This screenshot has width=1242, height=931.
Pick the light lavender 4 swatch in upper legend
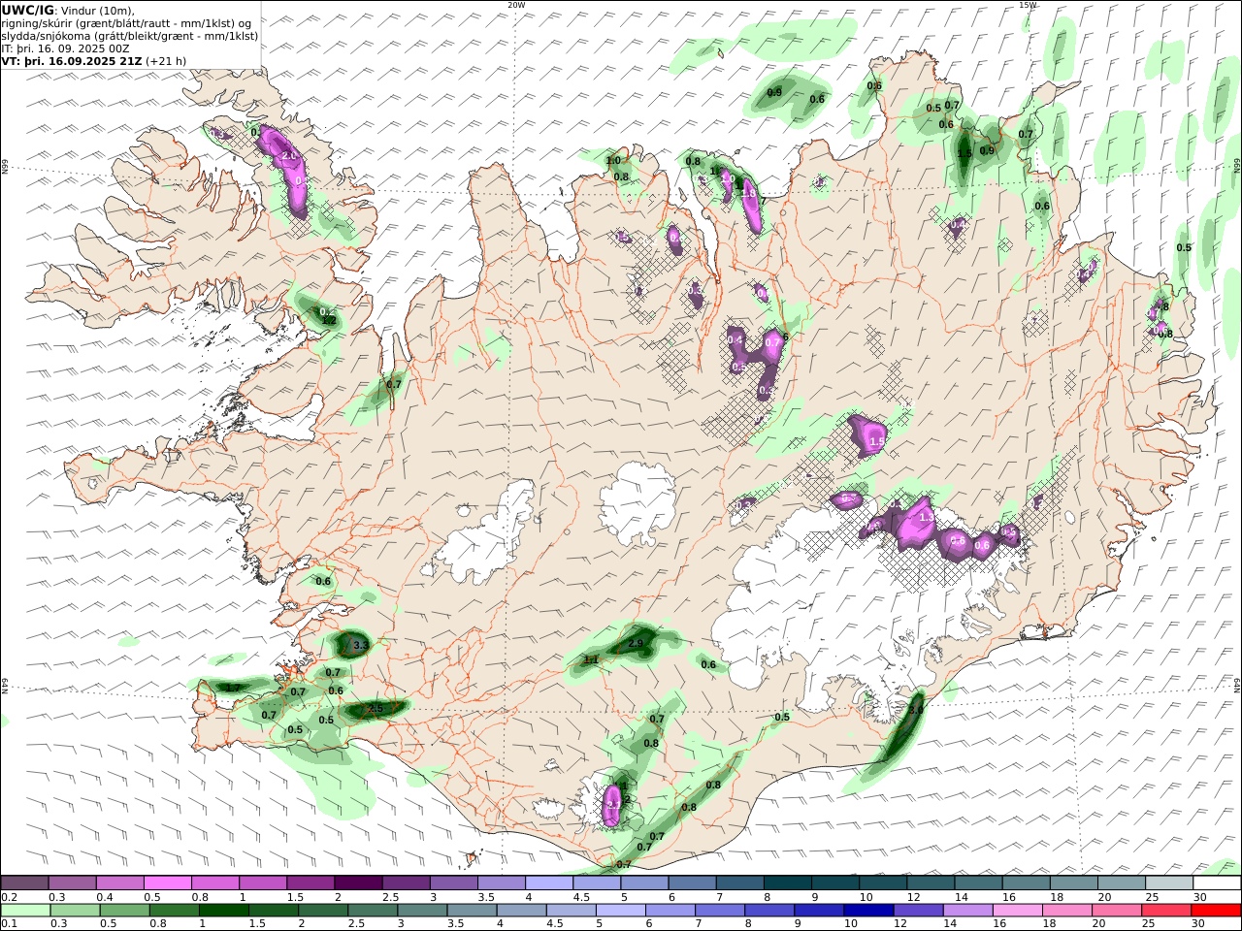point(549,883)
